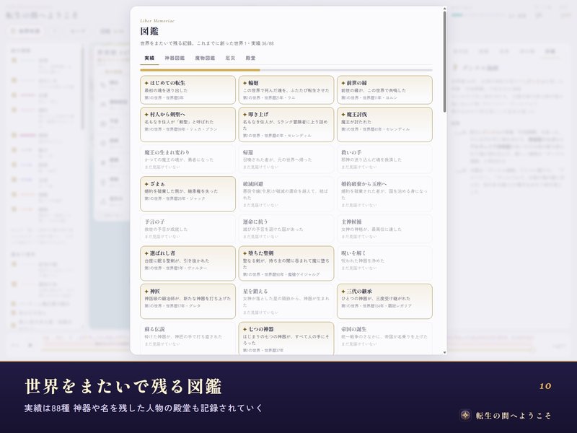
Task: Click the sparkle icon beside ざまぁ
Action: (x=146, y=184)
